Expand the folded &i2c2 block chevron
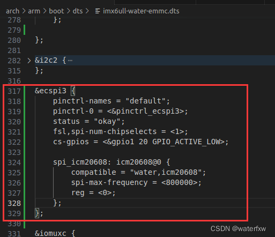Viewport: 275px width, 237px height. click(x=29, y=61)
